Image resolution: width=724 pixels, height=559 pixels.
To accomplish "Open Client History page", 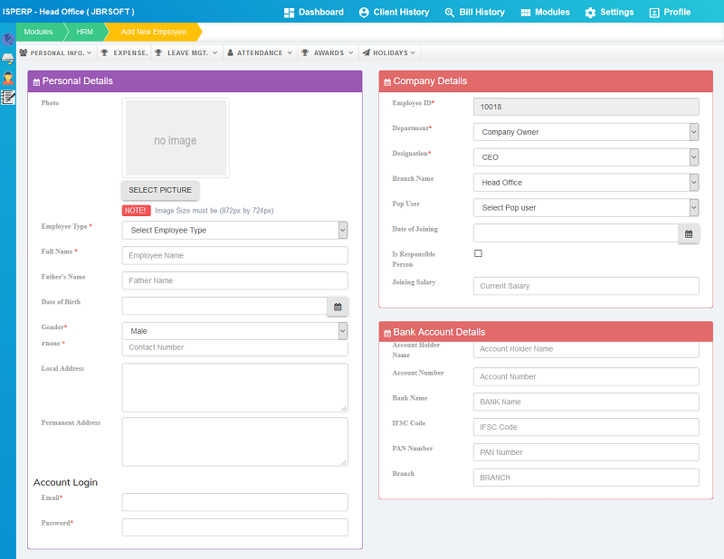I will [394, 12].
